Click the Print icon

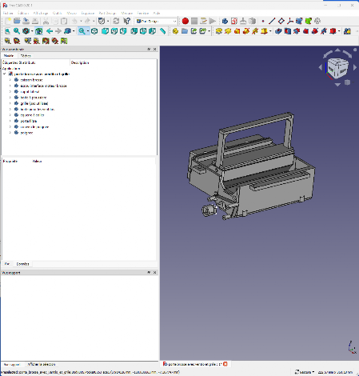tap(35, 21)
